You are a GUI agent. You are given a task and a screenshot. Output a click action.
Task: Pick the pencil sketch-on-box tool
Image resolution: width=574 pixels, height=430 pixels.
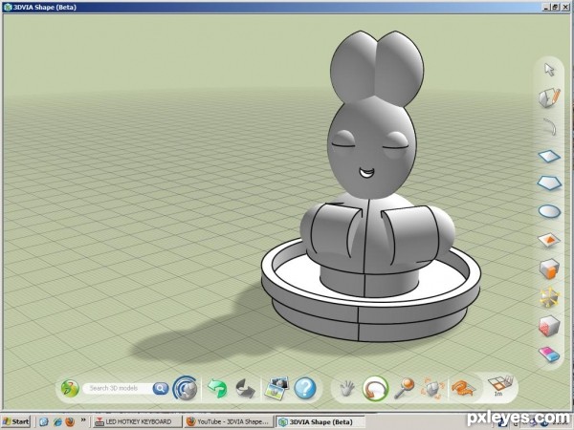point(549,98)
